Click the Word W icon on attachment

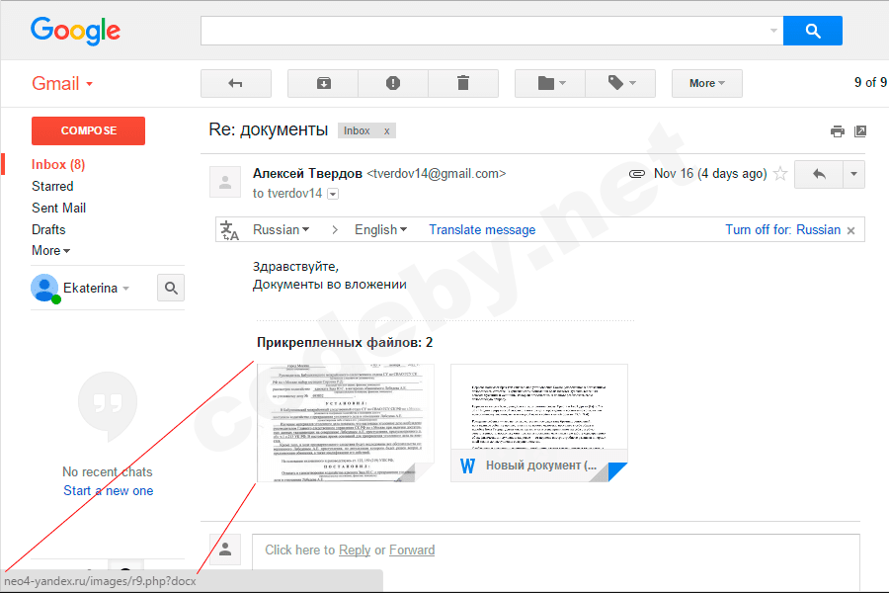tap(468, 466)
